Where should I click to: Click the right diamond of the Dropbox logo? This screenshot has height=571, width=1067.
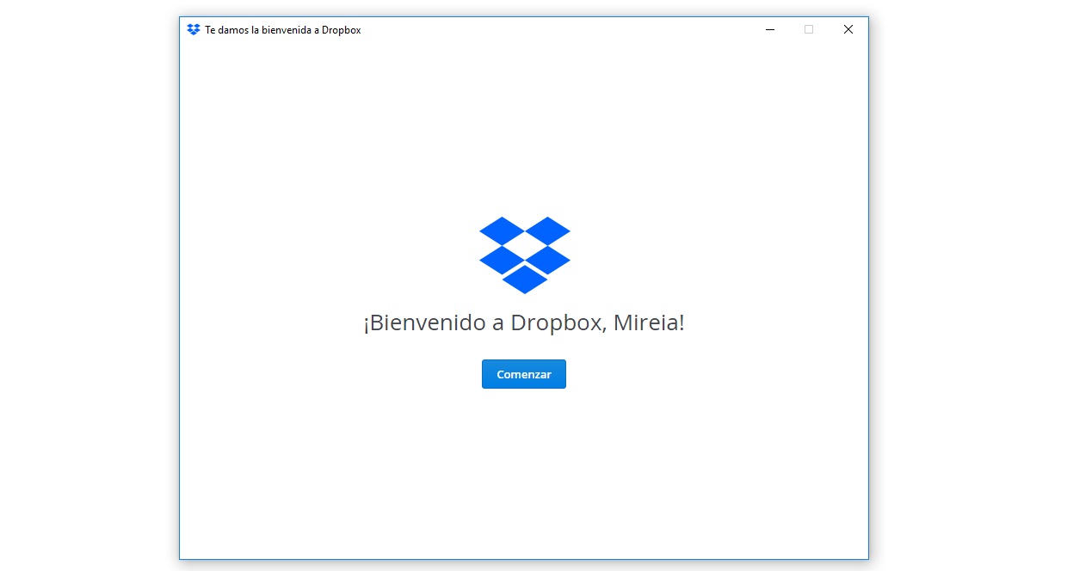click(x=547, y=261)
